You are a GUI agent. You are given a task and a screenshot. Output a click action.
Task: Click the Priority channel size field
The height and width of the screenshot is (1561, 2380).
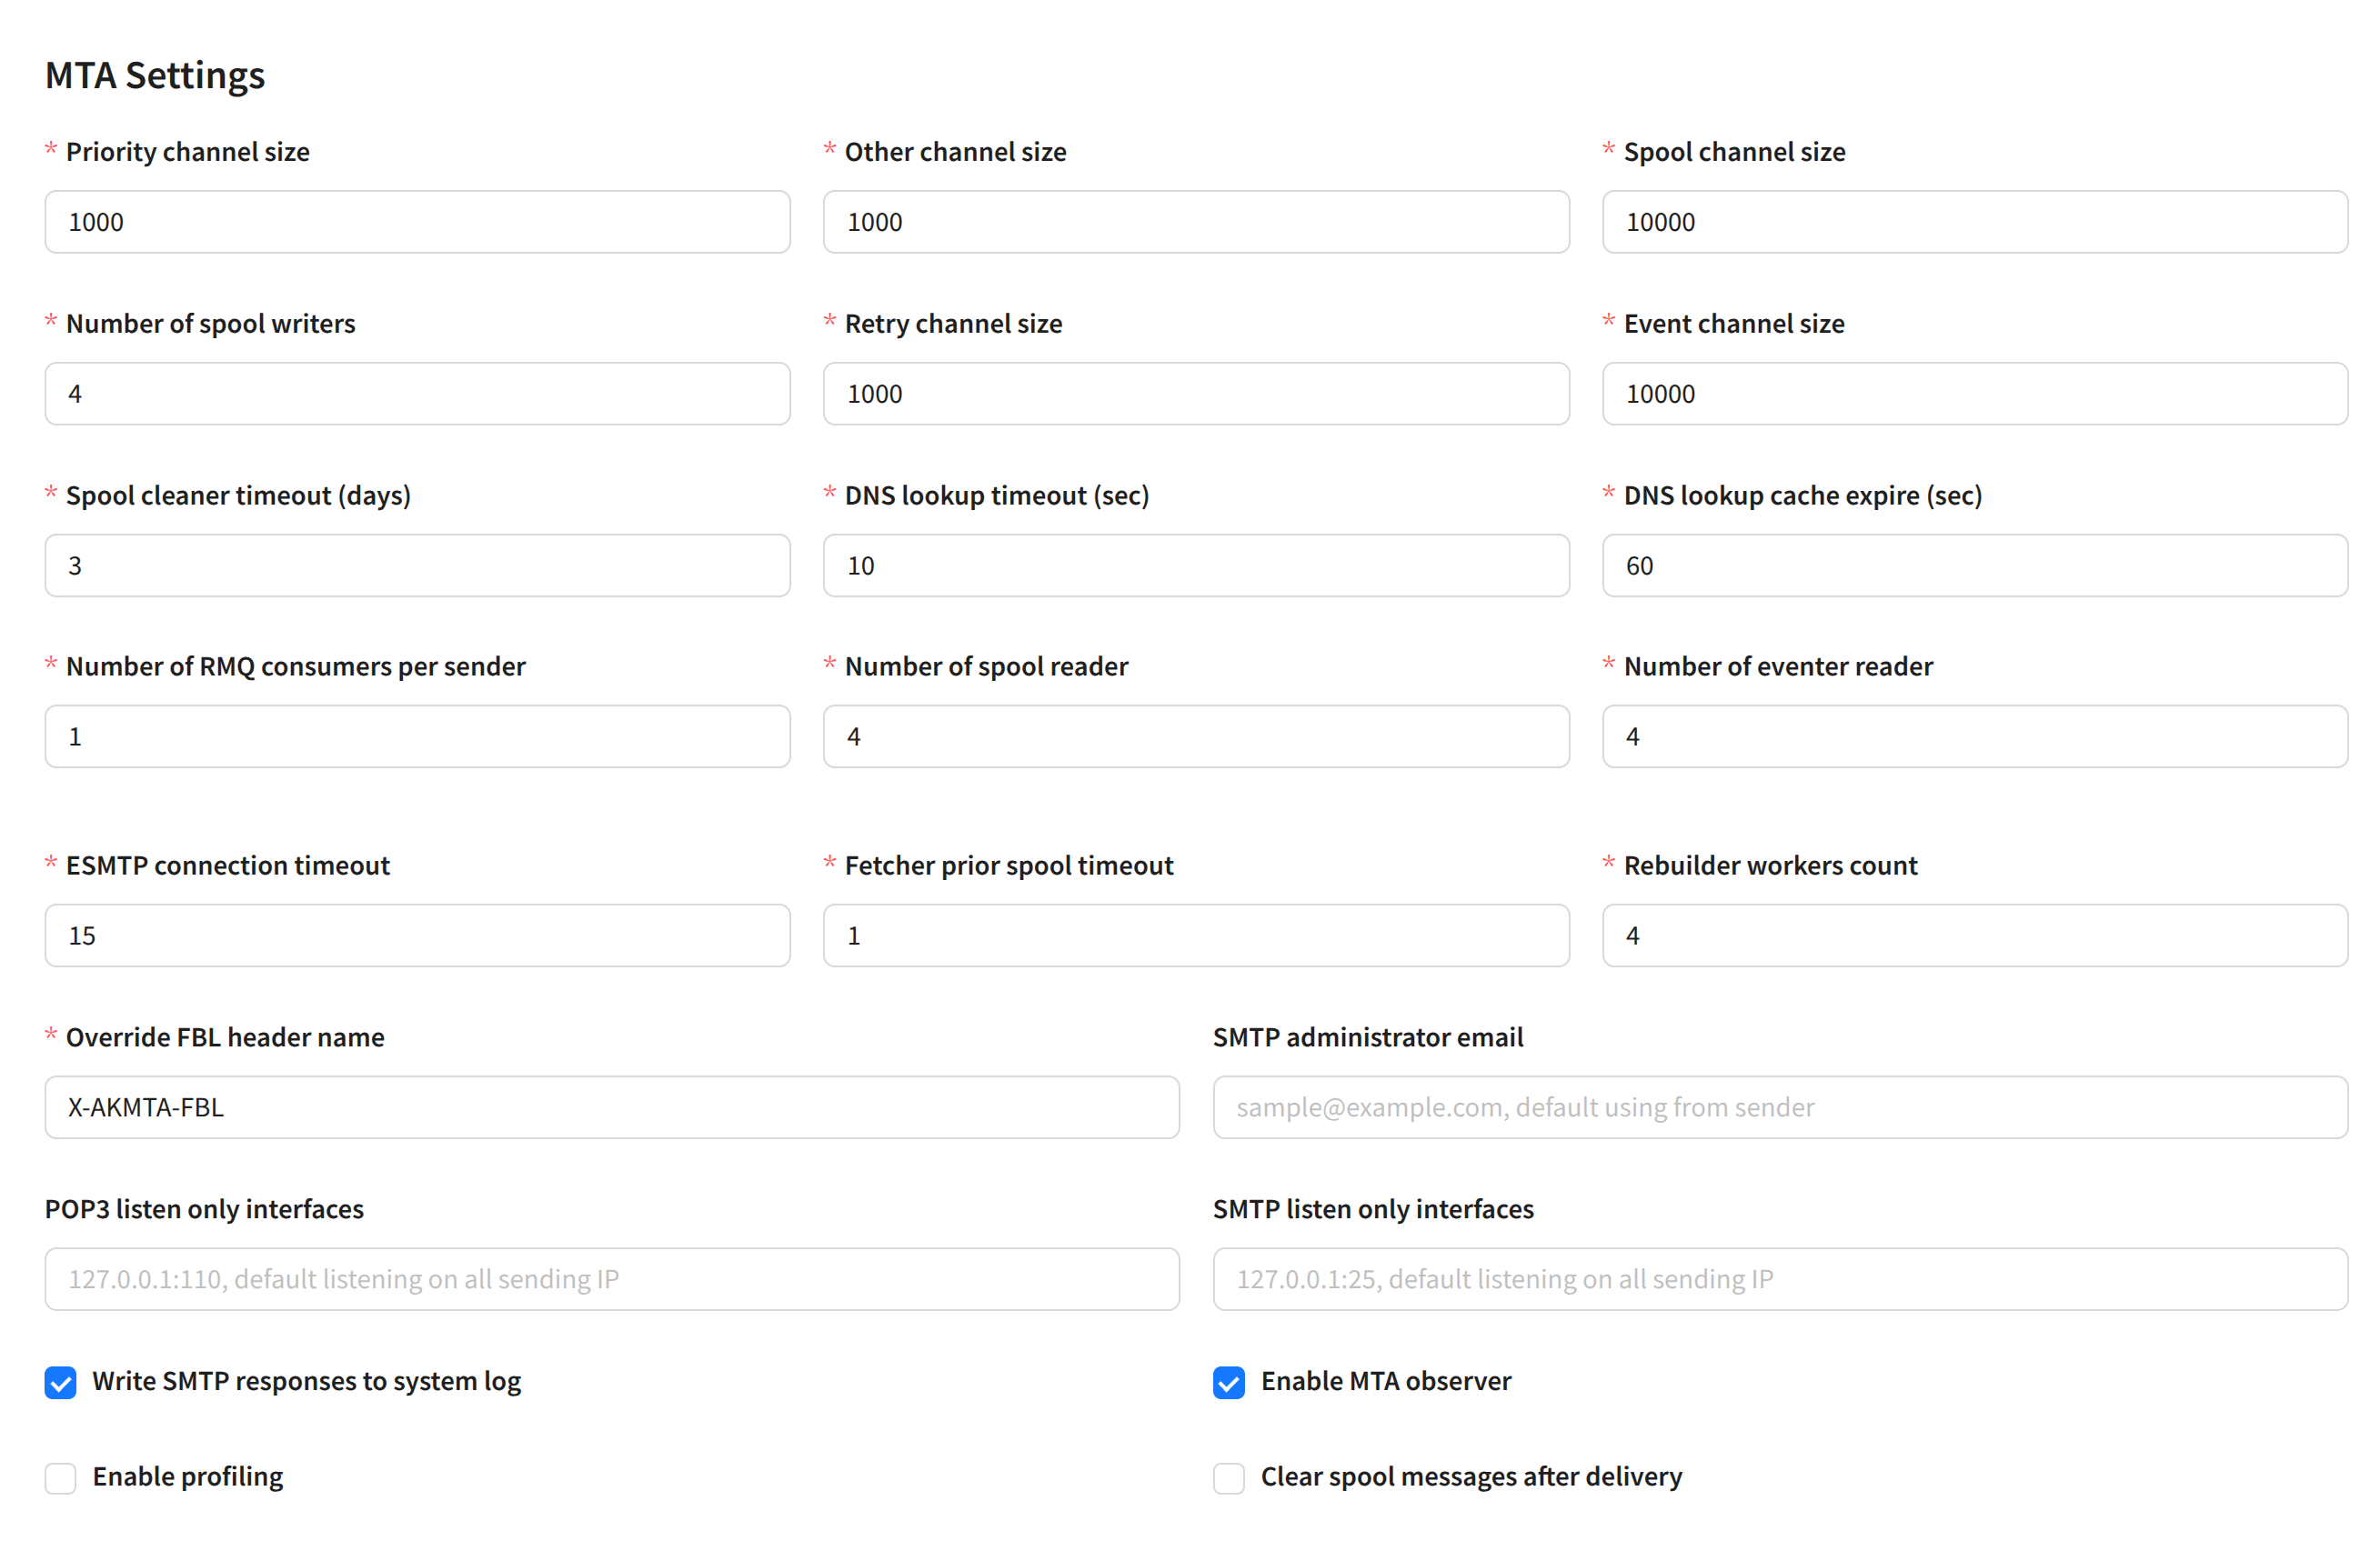pyautogui.click(x=417, y=222)
